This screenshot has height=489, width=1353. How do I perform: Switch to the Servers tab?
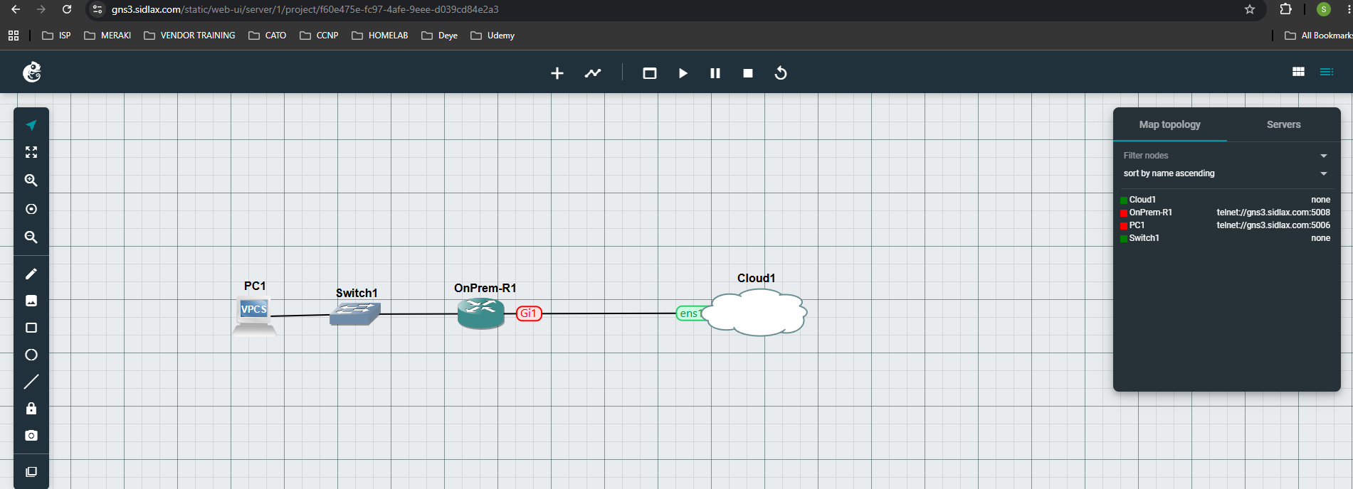tap(1283, 124)
